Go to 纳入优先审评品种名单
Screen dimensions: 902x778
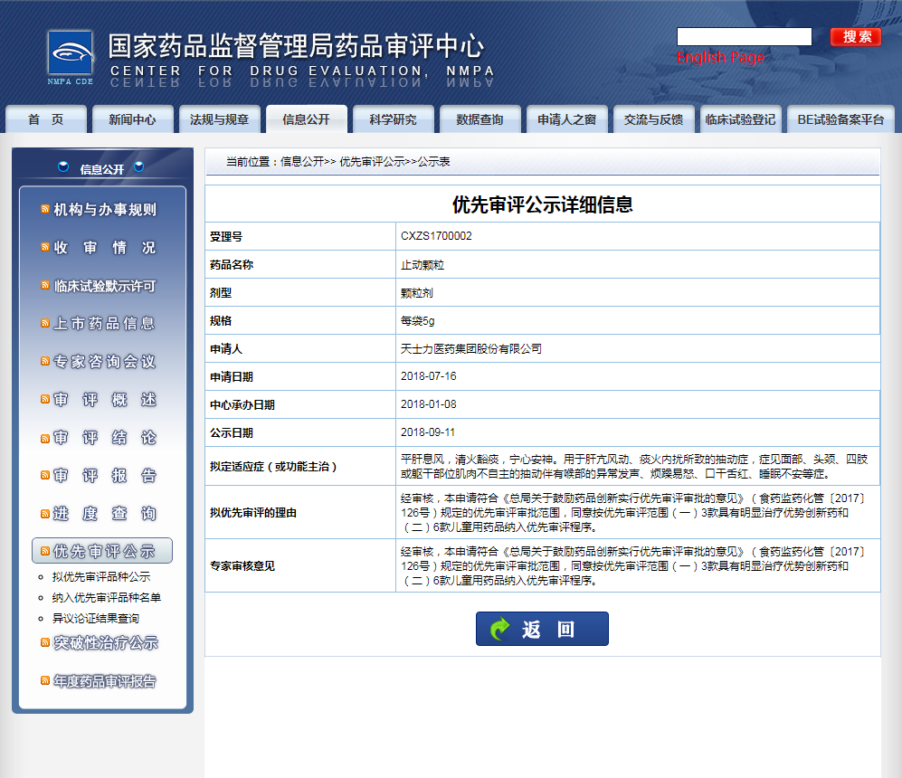pyautogui.click(x=107, y=598)
